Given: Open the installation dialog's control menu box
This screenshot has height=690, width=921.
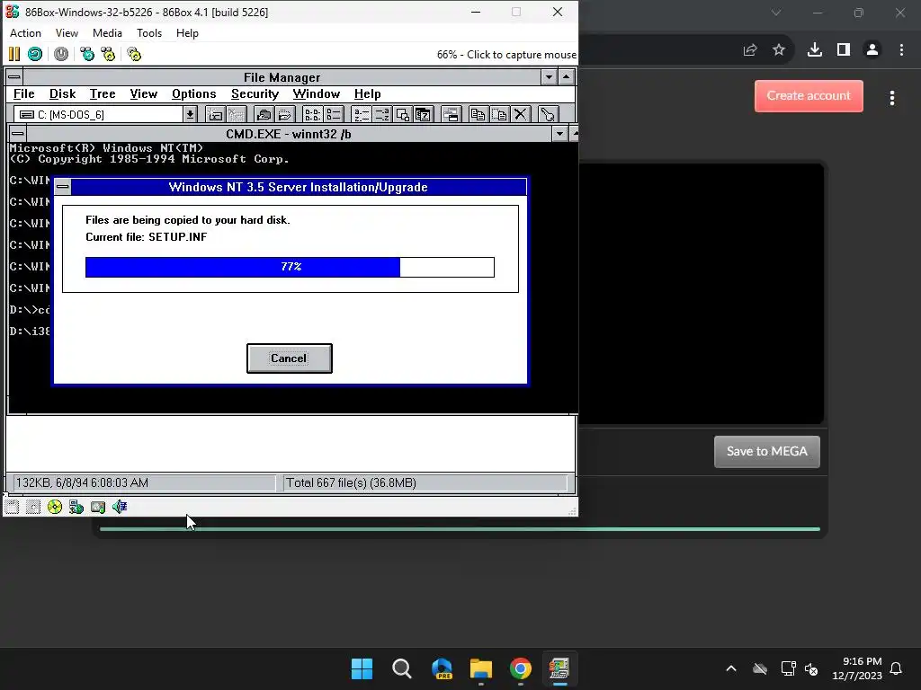Looking at the screenshot, I should point(63,187).
